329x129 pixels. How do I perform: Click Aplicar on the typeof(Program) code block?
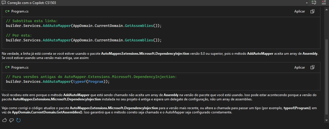[299, 67]
